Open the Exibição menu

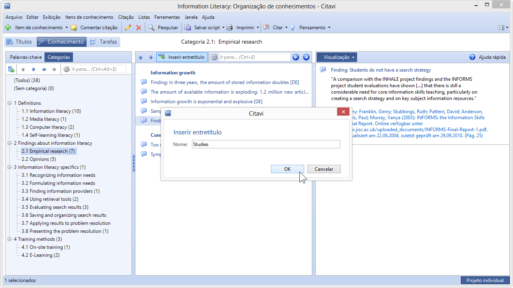pos(52,17)
